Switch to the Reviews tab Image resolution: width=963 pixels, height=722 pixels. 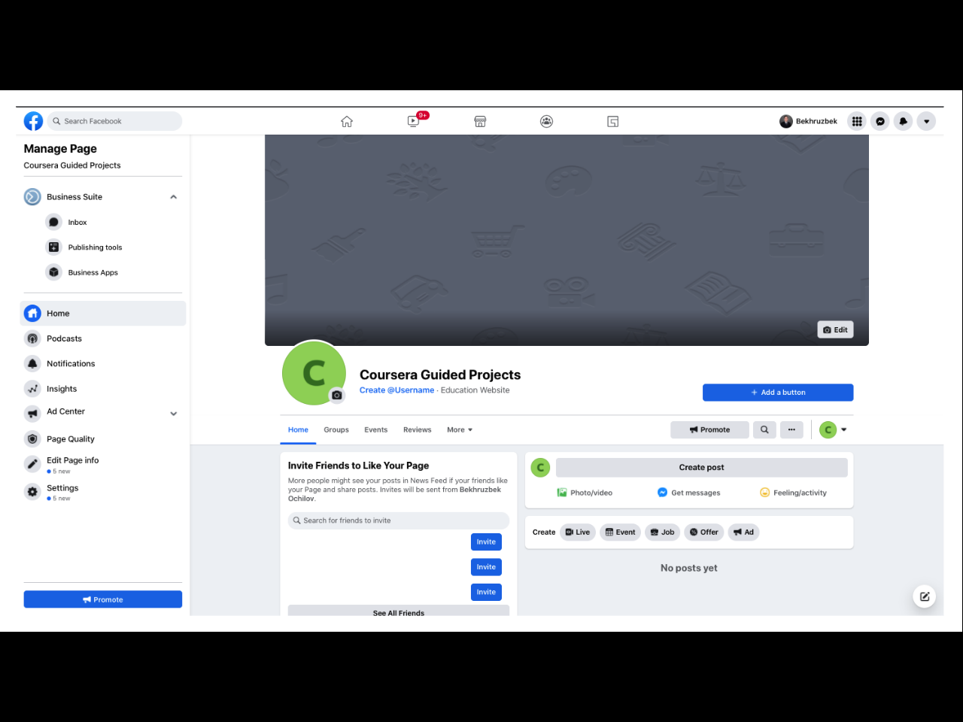tap(418, 430)
